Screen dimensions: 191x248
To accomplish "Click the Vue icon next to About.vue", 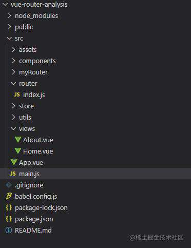I will tap(18, 140).
